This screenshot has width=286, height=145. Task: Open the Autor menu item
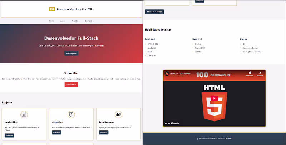tap(63, 21)
